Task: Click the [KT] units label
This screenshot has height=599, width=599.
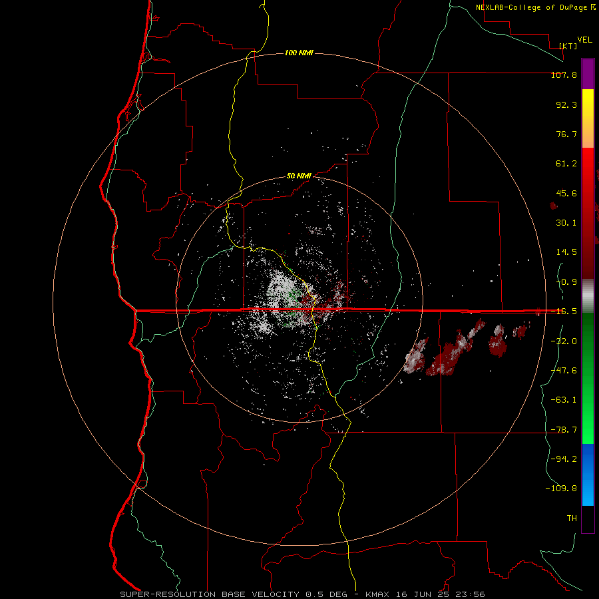Action: [x=568, y=46]
